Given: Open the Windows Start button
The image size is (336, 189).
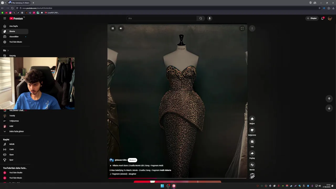Looking at the screenshot, I should click(x=162, y=186).
